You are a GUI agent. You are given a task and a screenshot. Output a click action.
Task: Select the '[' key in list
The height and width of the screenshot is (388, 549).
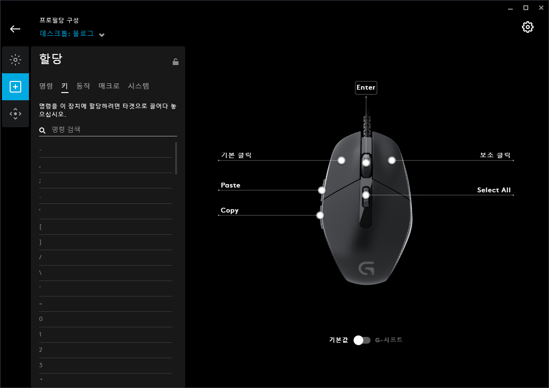tap(106, 227)
